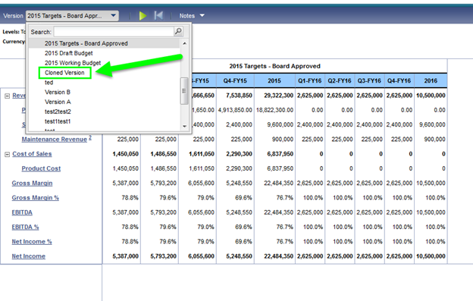Select Cloned Version from list

[64, 73]
